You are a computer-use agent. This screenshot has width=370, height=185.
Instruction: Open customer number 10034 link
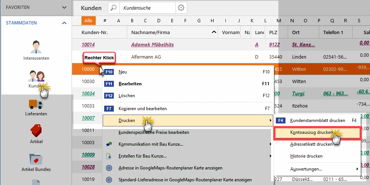[88, 93]
